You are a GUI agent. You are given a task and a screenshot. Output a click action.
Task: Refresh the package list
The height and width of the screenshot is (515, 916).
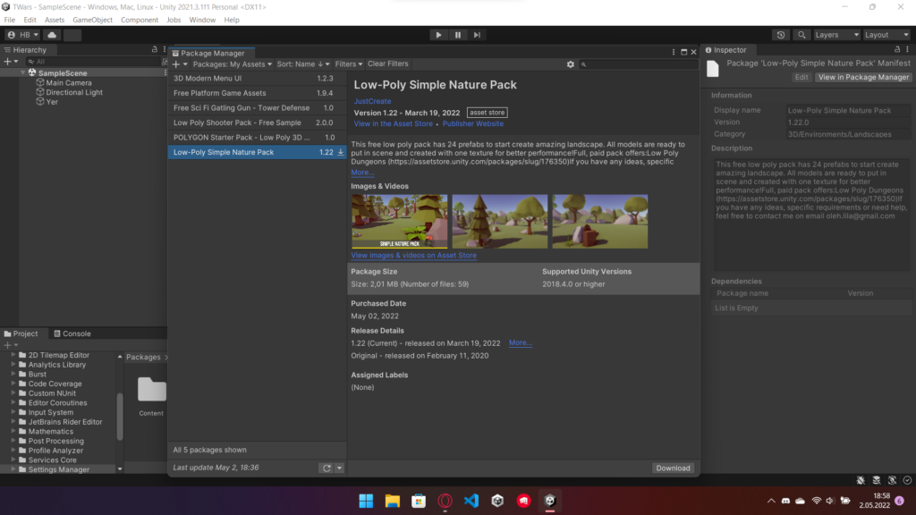point(327,468)
